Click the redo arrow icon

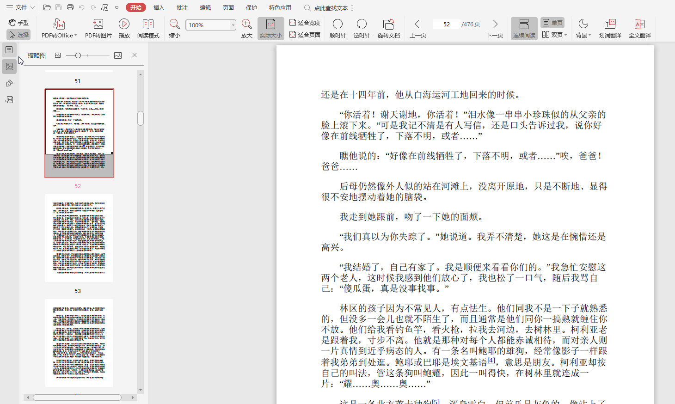tap(93, 7)
